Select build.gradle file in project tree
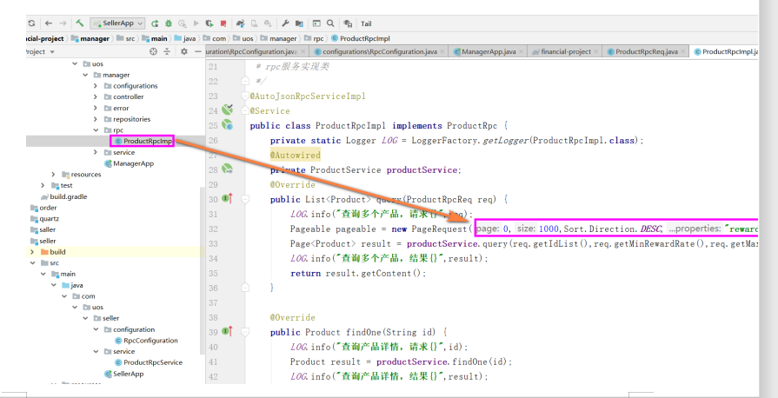 click(64, 196)
